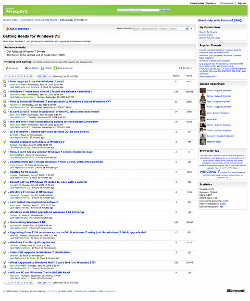Click the Ask a question help icon
The width and height of the screenshot is (250, 301).
[7, 29]
